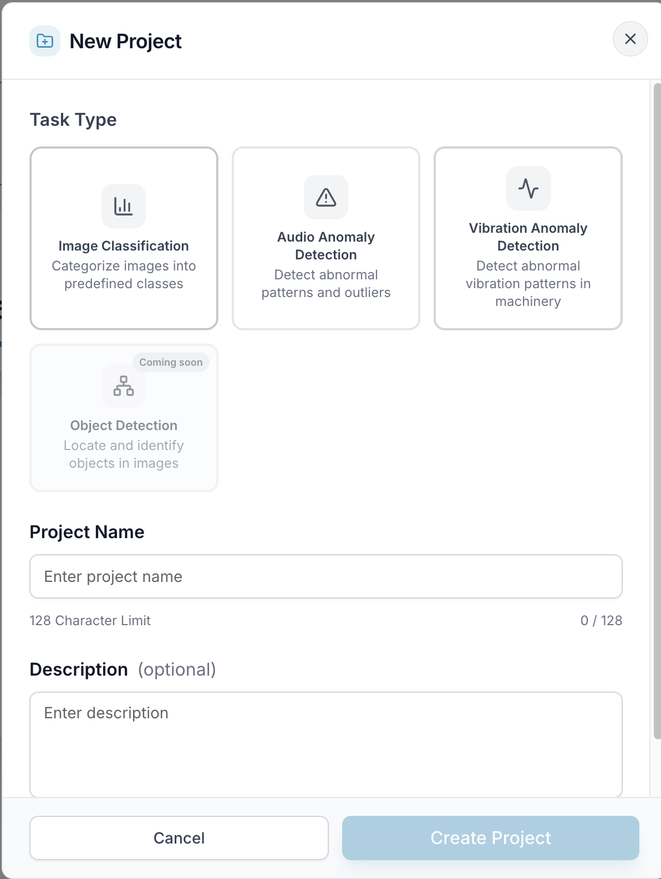Click 'Categorize images into predefined classes' text

click(124, 275)
